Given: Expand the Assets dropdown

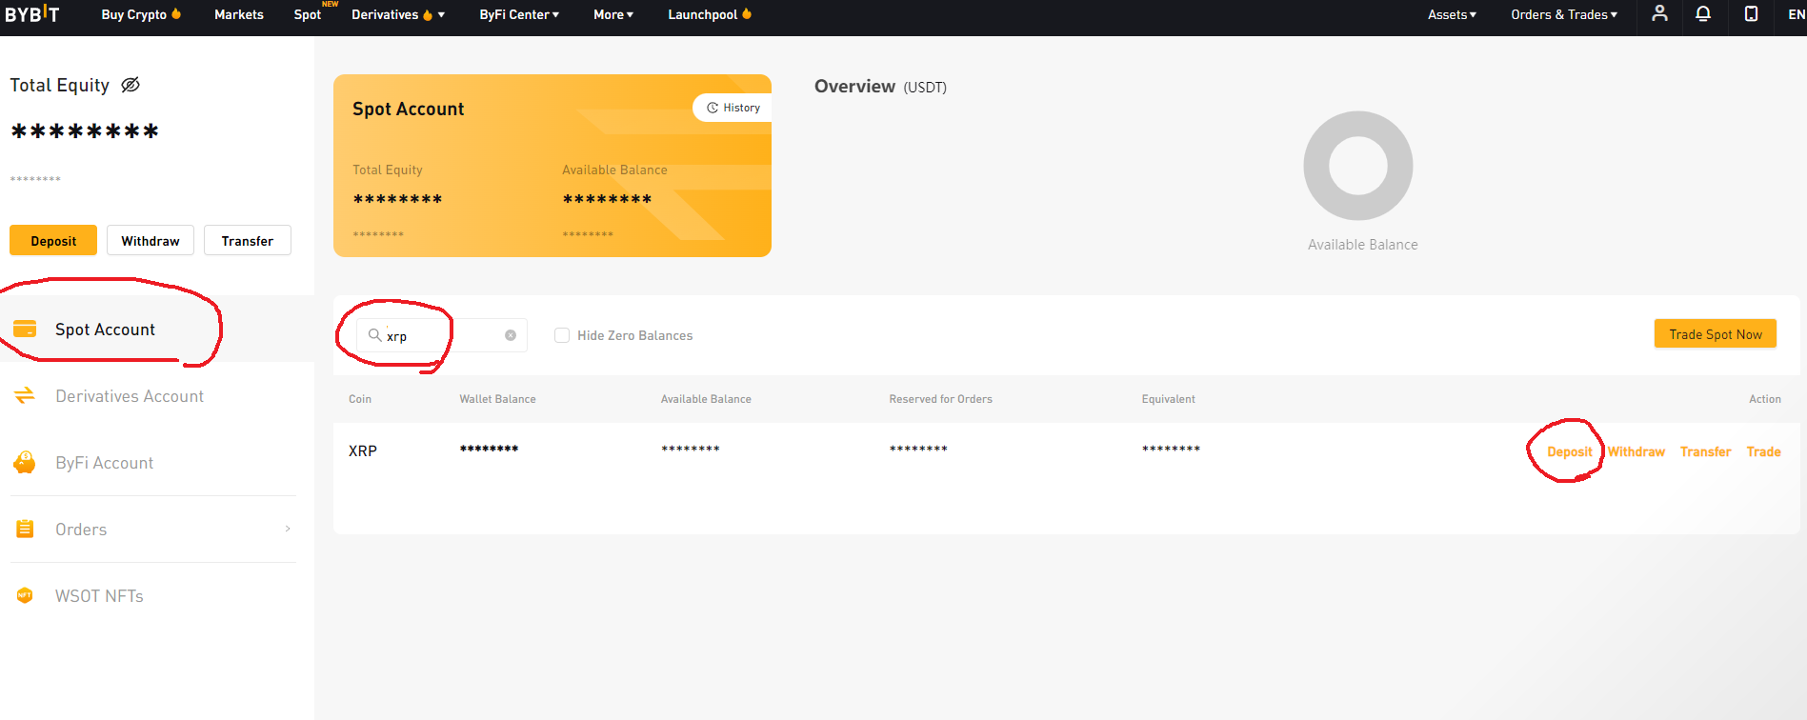Looking at the screenshot, I should pyautogui.click(x=1452, y=14).
